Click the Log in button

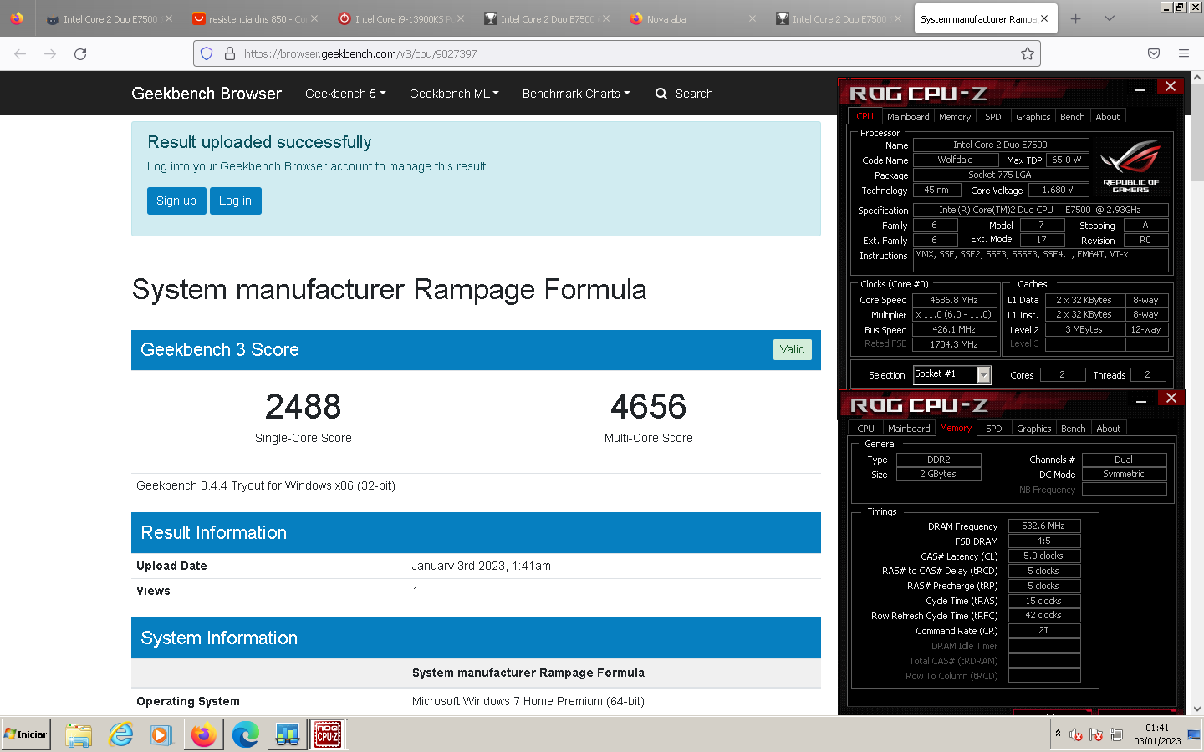[x=236, y=201]
